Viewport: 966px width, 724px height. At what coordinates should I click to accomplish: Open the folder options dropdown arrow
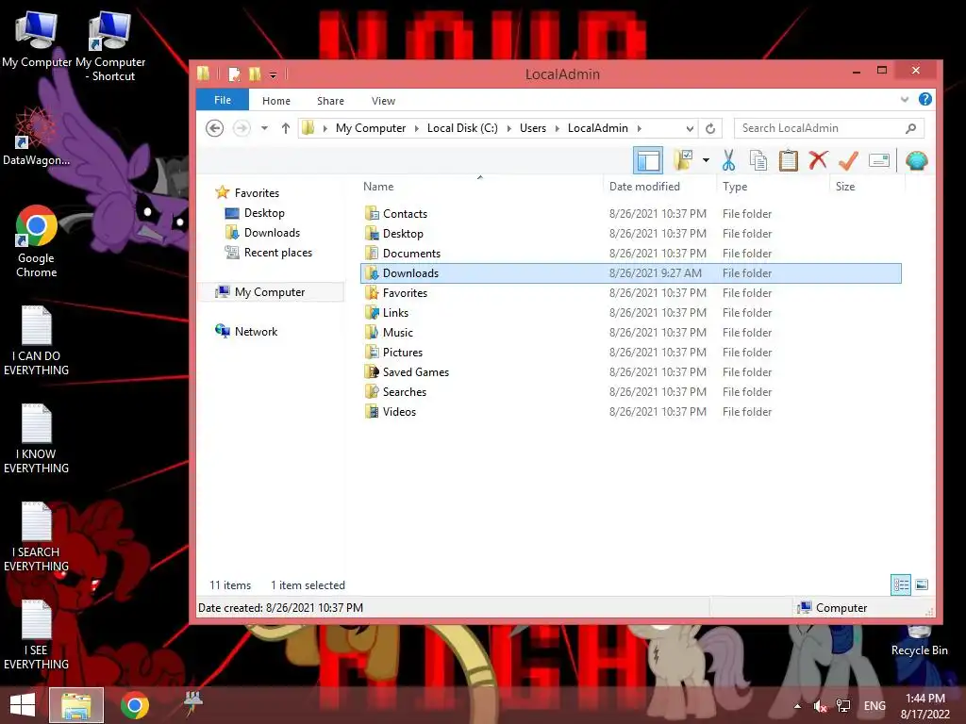[x=706, y=160]
